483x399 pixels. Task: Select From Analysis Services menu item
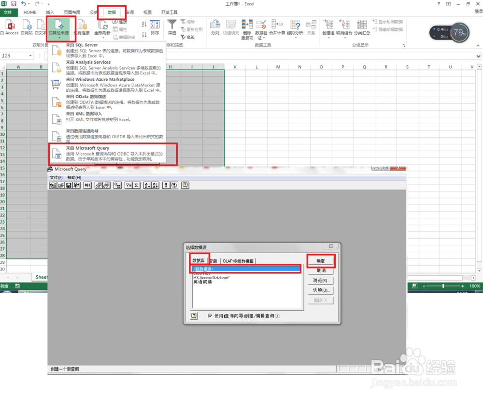click(108, 68)
